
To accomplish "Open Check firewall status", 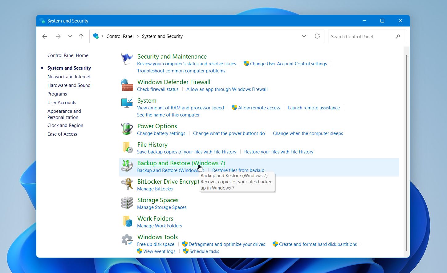I will coord(158,89).
